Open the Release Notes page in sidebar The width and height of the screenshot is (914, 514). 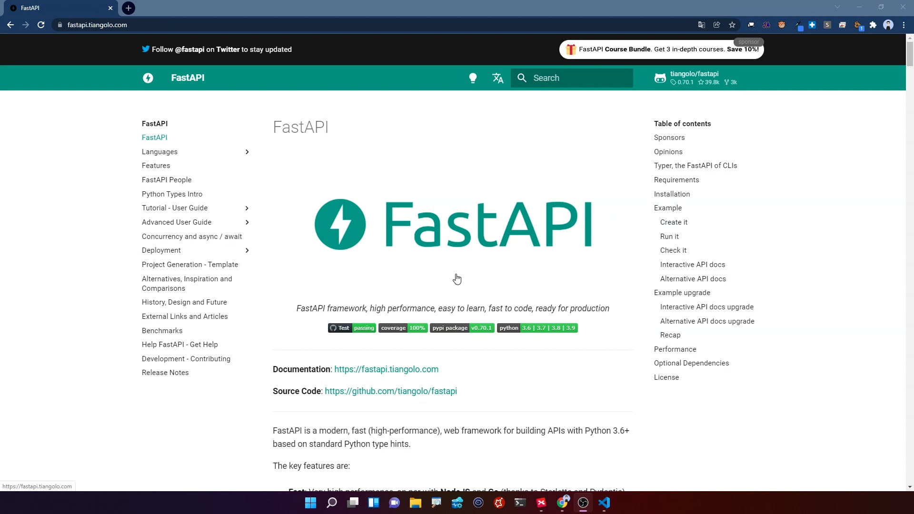point(165,373)
